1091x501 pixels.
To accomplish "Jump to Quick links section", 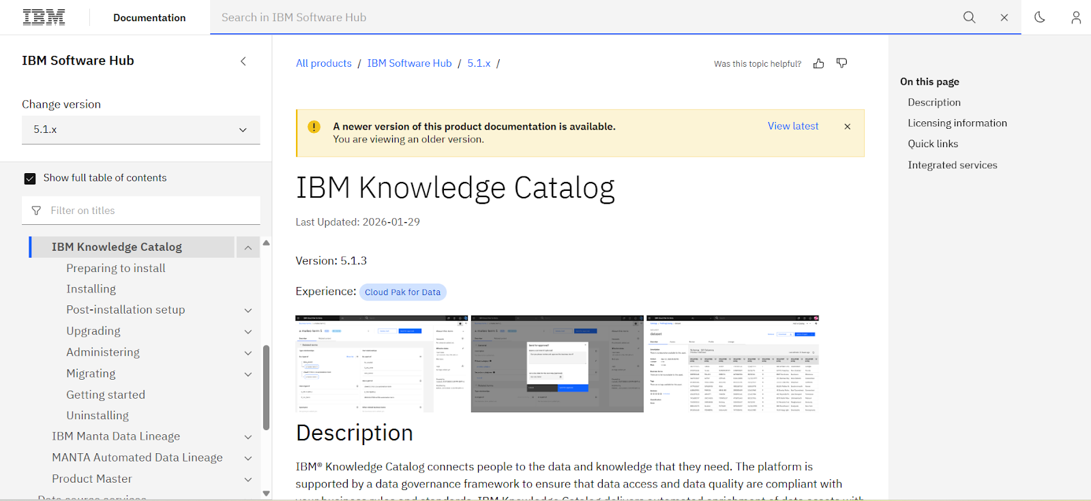I will 933,144.
